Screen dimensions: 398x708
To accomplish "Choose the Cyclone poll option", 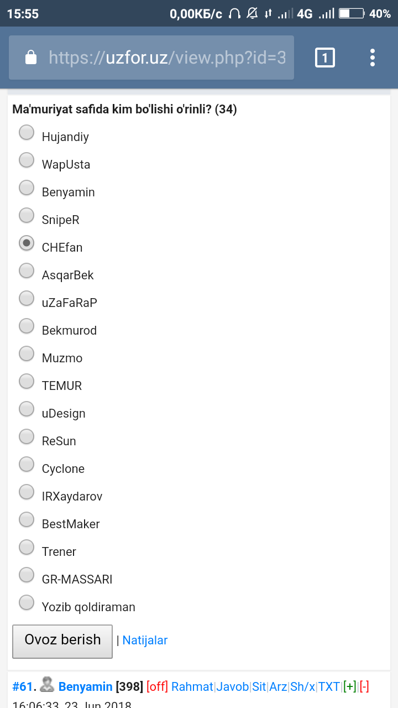I will tap(27, 464).
